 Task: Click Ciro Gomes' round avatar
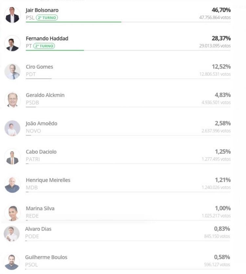12,72
